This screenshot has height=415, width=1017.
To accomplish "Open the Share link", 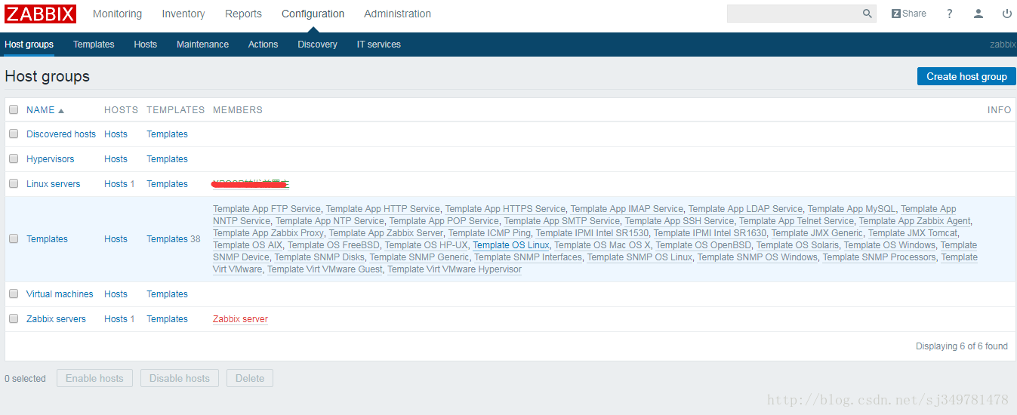I will [x=909, y=14].
